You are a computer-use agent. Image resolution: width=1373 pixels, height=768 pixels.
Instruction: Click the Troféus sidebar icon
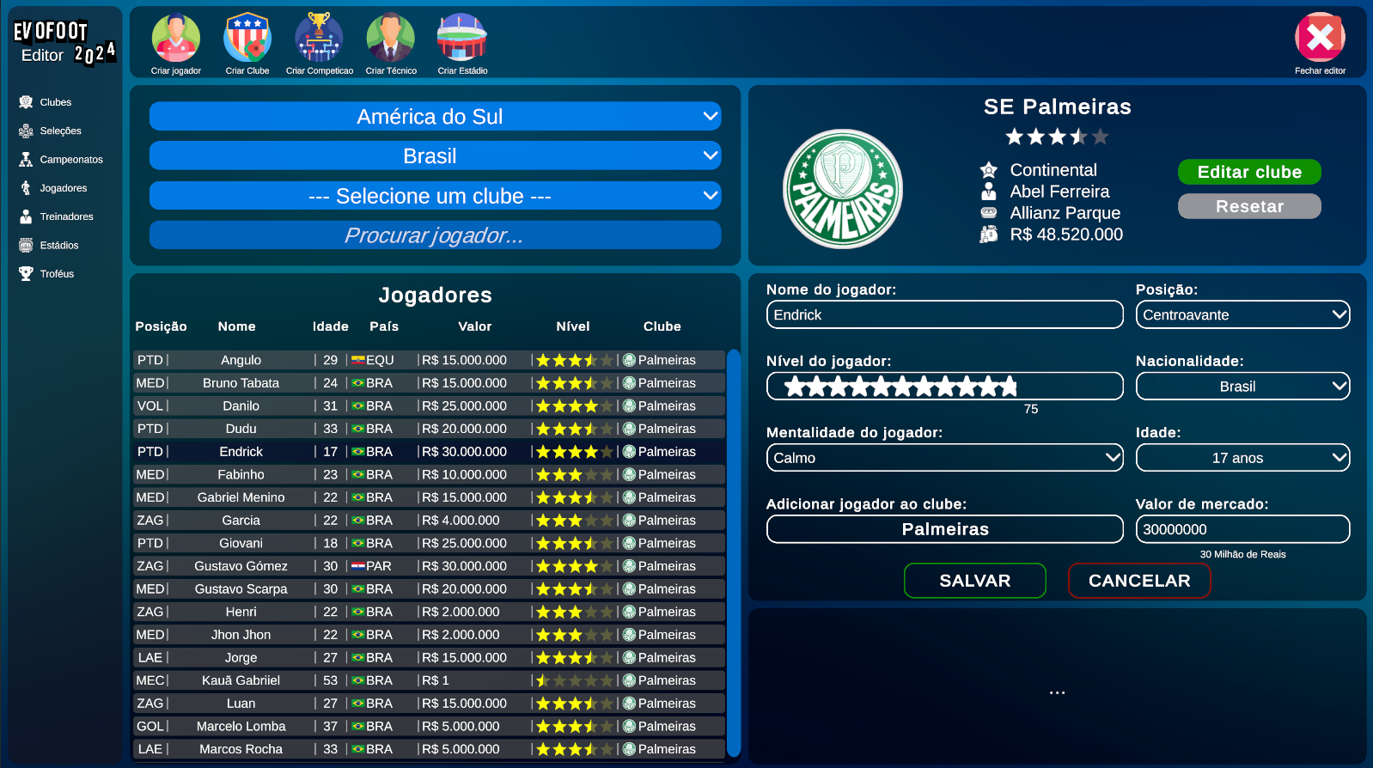coord(26,273)
